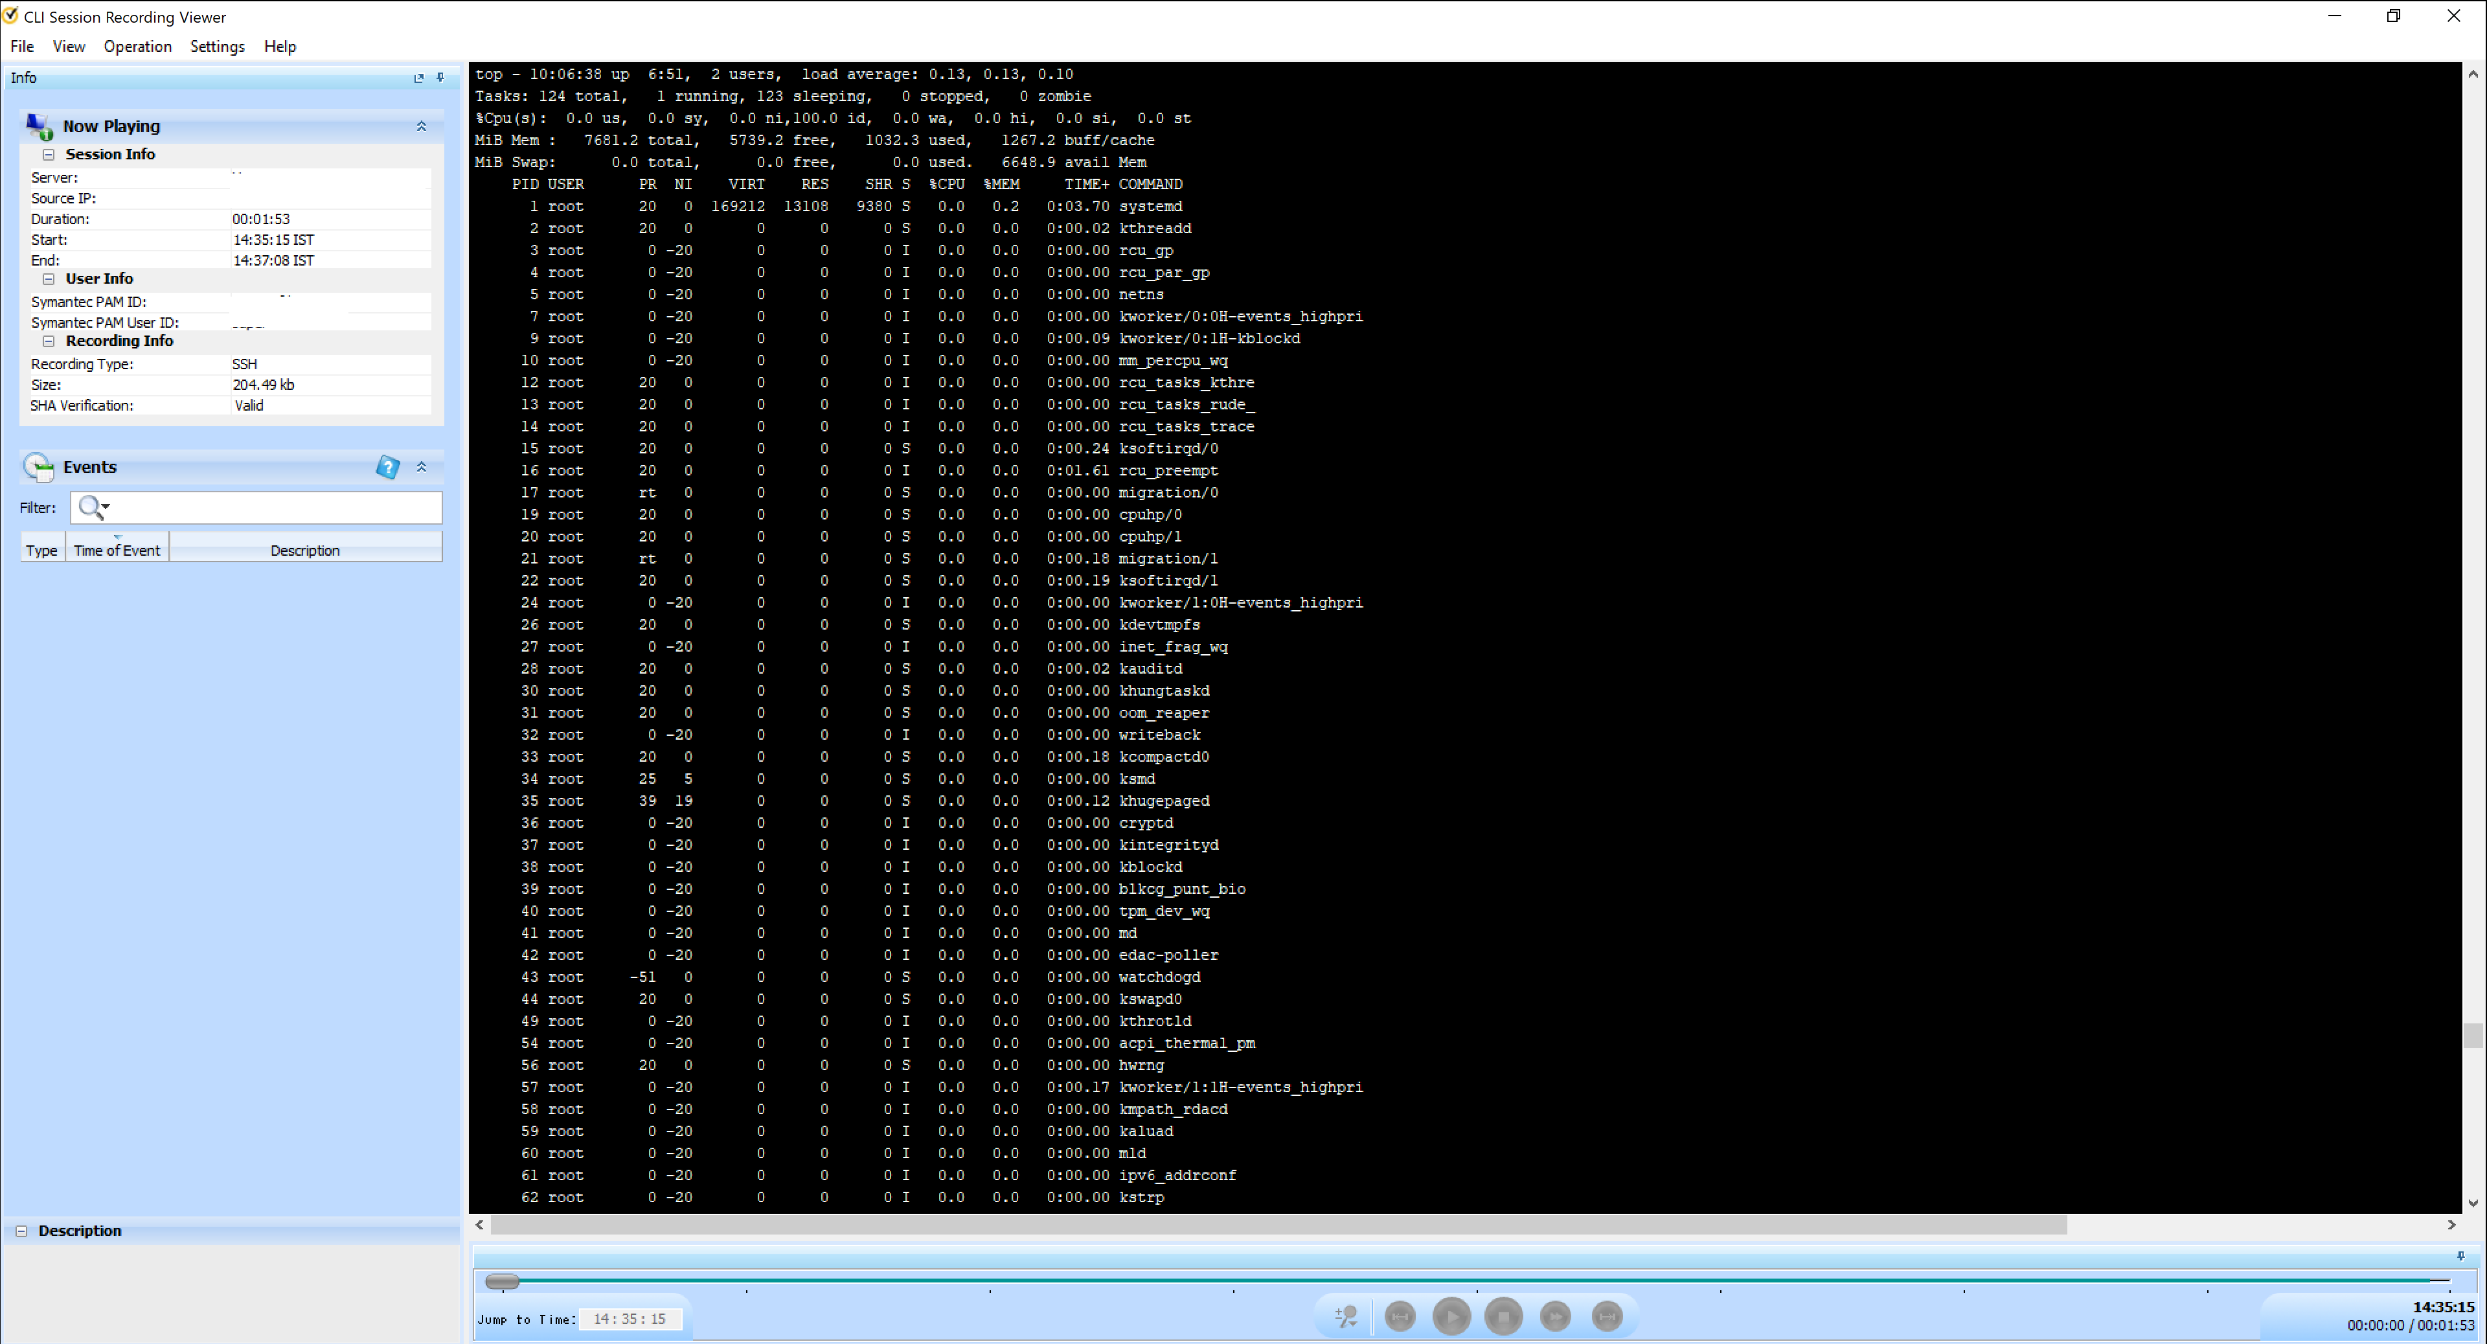Image resolution: width=2487 pixels, height=1344 pixels.
Task: Click the vertical scrollbar thumb
Action: click(x=2473, y=1036)
